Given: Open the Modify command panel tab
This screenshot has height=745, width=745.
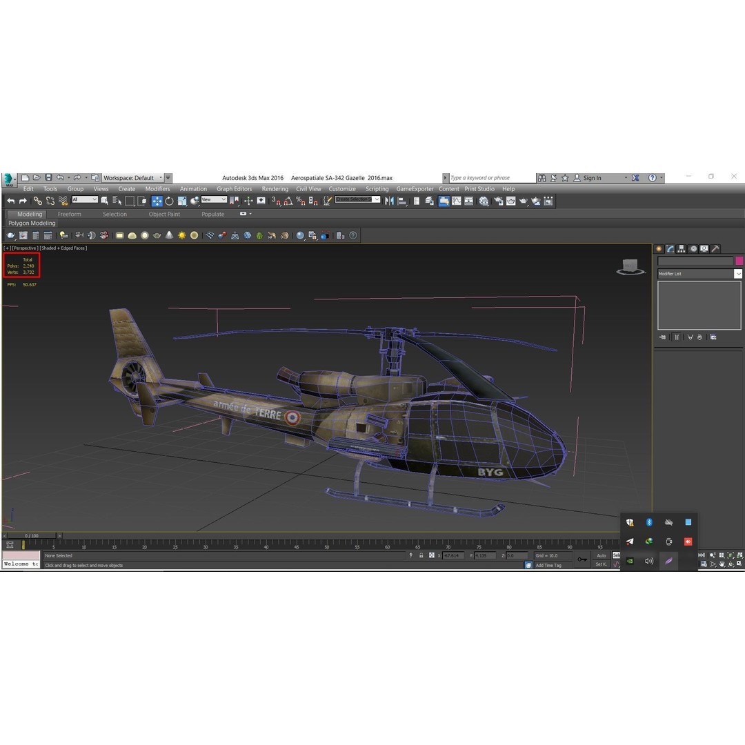Looking at the screenshot, I should pos(670,248).
